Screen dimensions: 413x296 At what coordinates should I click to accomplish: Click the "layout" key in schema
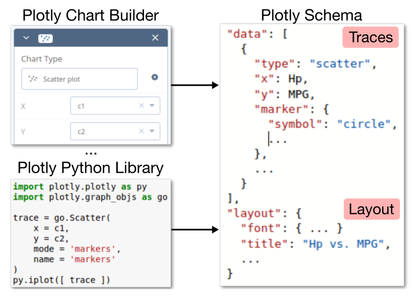(254, 213)
